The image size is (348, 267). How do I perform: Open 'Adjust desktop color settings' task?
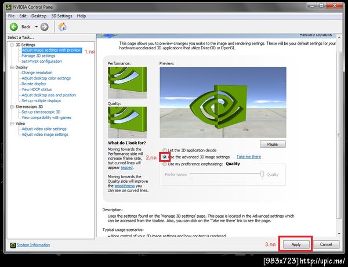tap(46, 78)
